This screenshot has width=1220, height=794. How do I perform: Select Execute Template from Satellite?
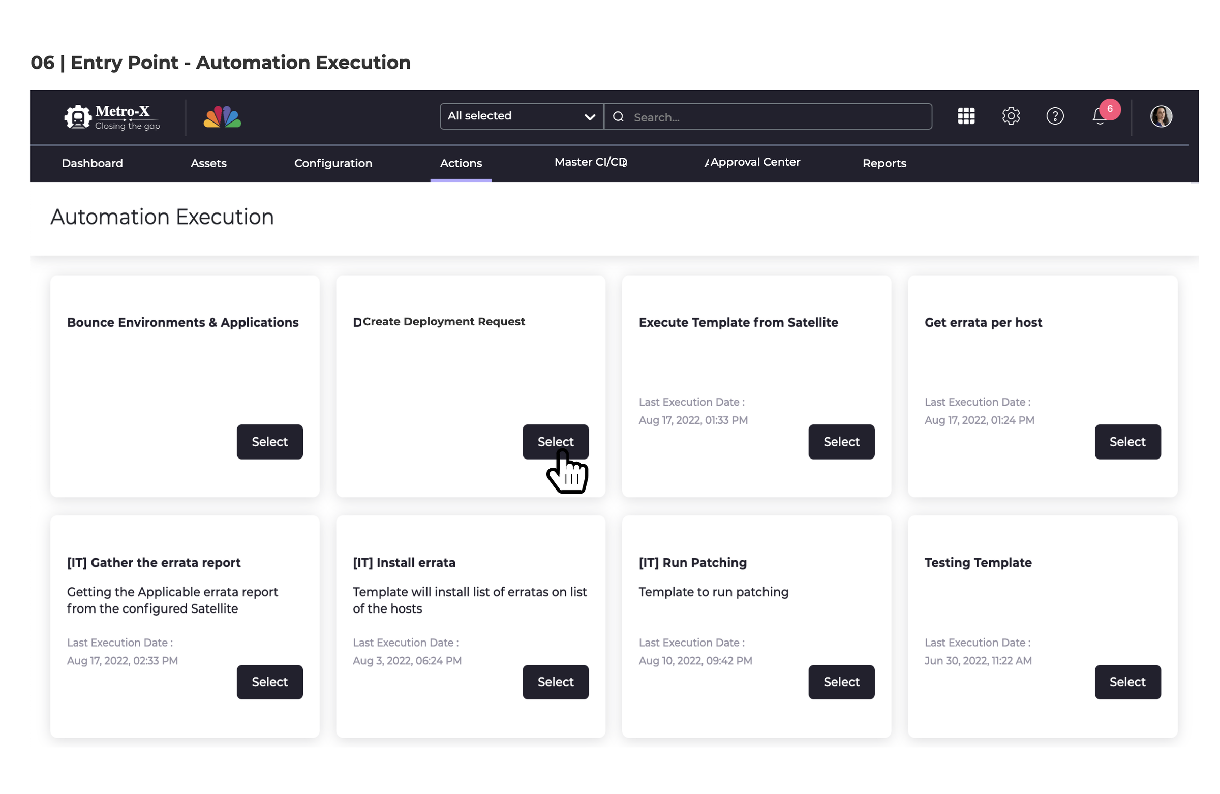841,441
